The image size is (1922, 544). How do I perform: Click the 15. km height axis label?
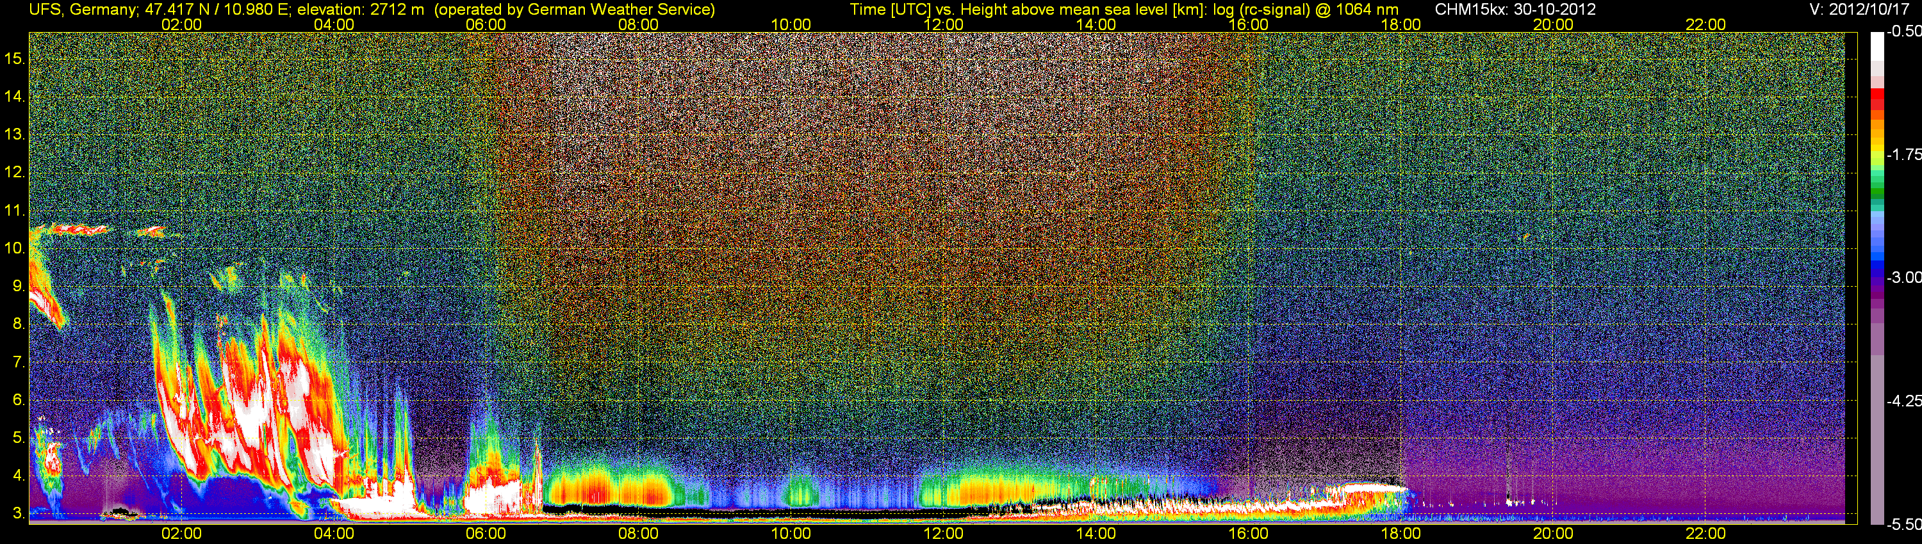(15, 59)
